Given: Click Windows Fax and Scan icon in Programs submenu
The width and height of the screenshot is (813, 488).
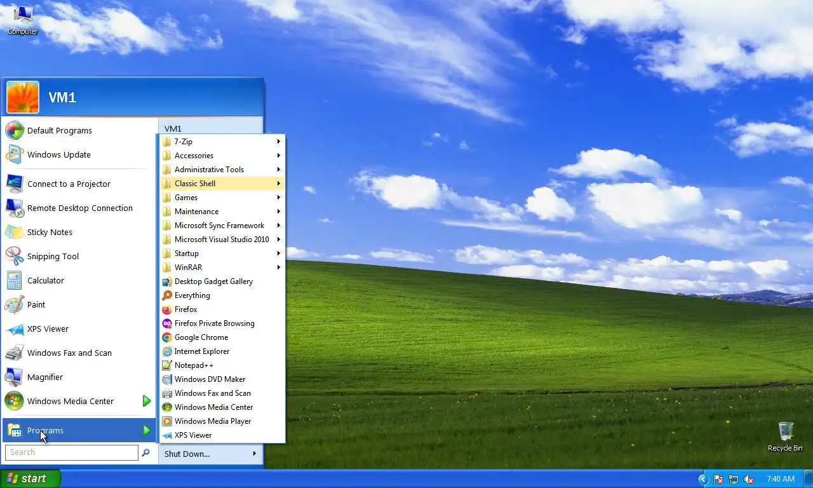Looking at the screenshot, I should pos(167,393).
